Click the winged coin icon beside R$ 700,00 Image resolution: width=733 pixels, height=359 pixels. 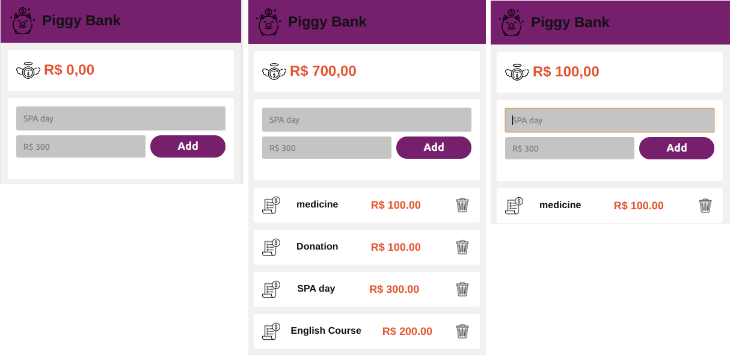tap(274, 72)
